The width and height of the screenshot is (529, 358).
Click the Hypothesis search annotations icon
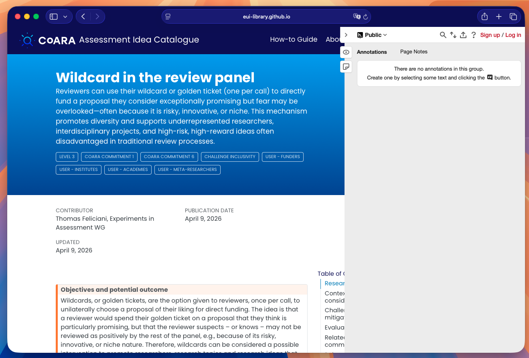click(443, 35)
